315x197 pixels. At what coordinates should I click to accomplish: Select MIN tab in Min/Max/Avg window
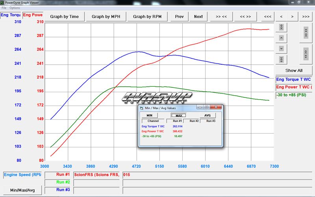pyautogui.click(x=150, y=115)
